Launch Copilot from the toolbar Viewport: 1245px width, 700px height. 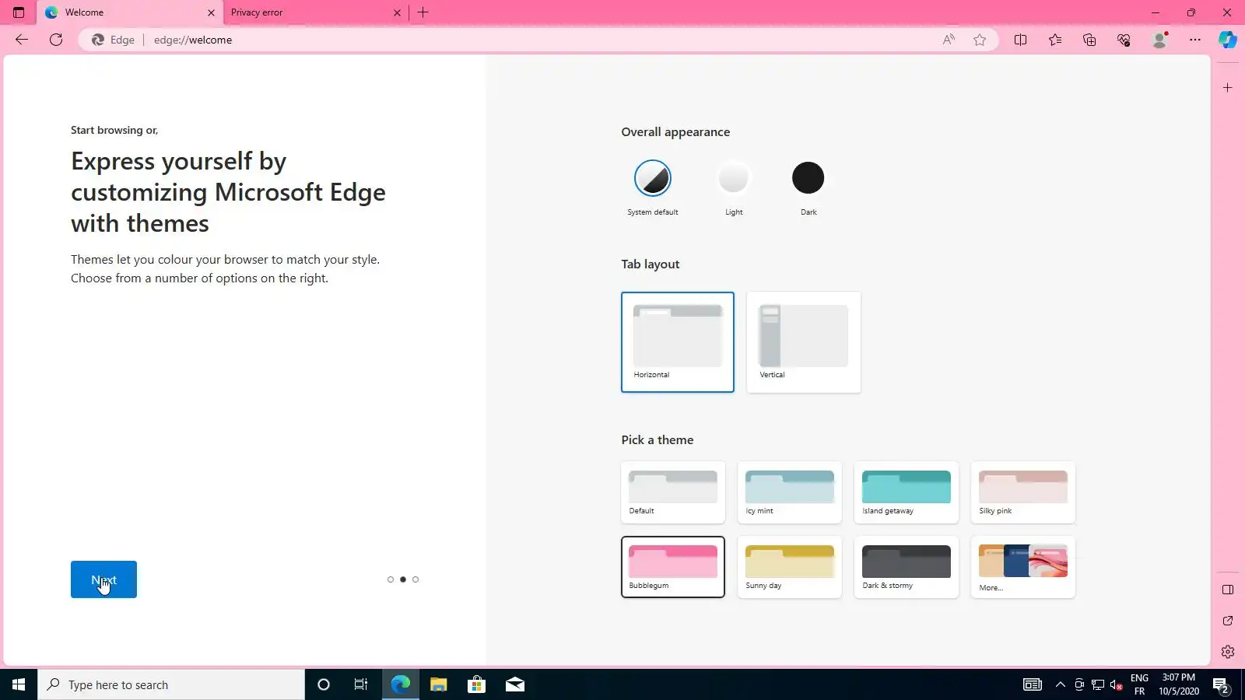point(1228,40)
